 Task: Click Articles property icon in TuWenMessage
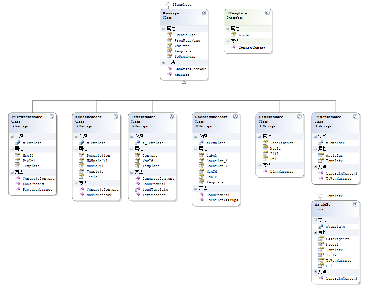click(321, 155)
